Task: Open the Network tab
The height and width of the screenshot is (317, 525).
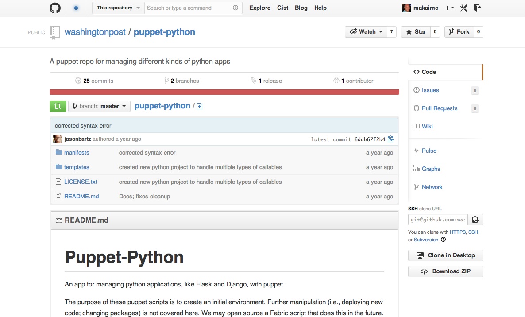Action: pos(432,187)
